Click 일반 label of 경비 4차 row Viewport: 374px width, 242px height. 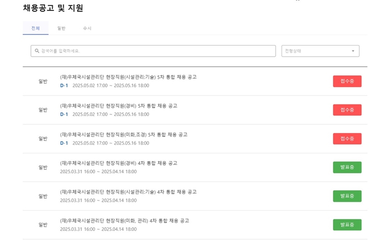tap(43, 167)
